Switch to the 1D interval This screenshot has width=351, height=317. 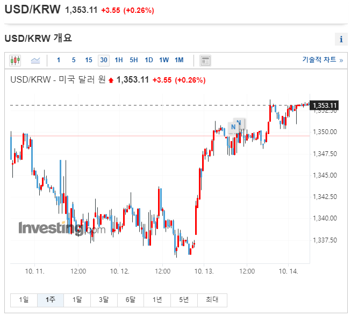click(149, 60)
